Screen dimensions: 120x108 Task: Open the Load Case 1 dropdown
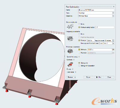tap(113, 43)
